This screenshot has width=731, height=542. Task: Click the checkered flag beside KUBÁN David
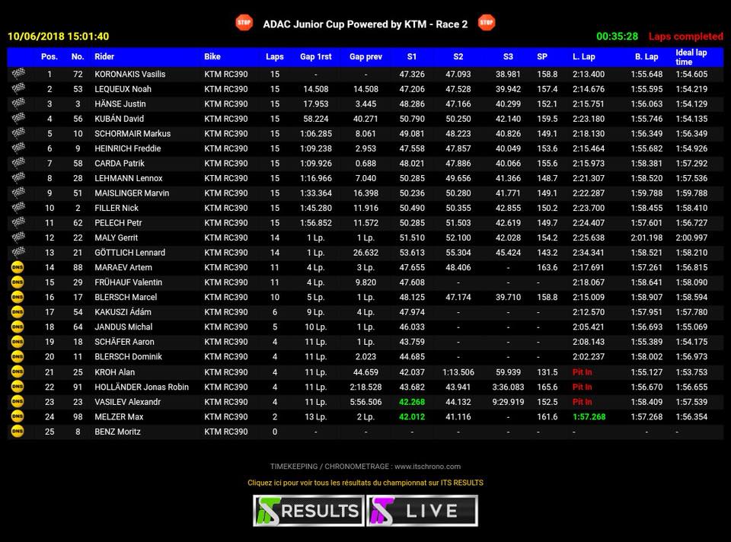click(18, 119)
